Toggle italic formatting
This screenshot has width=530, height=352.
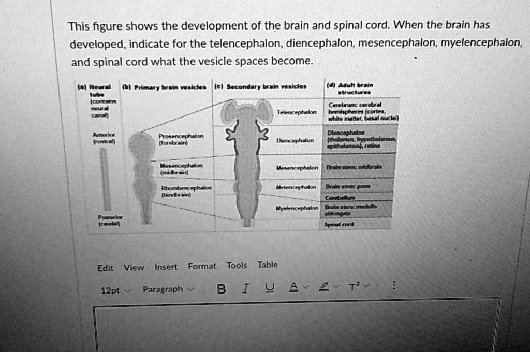[245, 288]
